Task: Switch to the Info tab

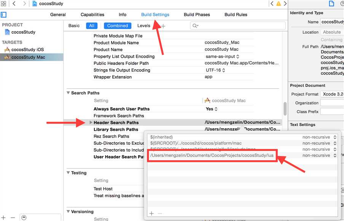Action: [123, 15]
